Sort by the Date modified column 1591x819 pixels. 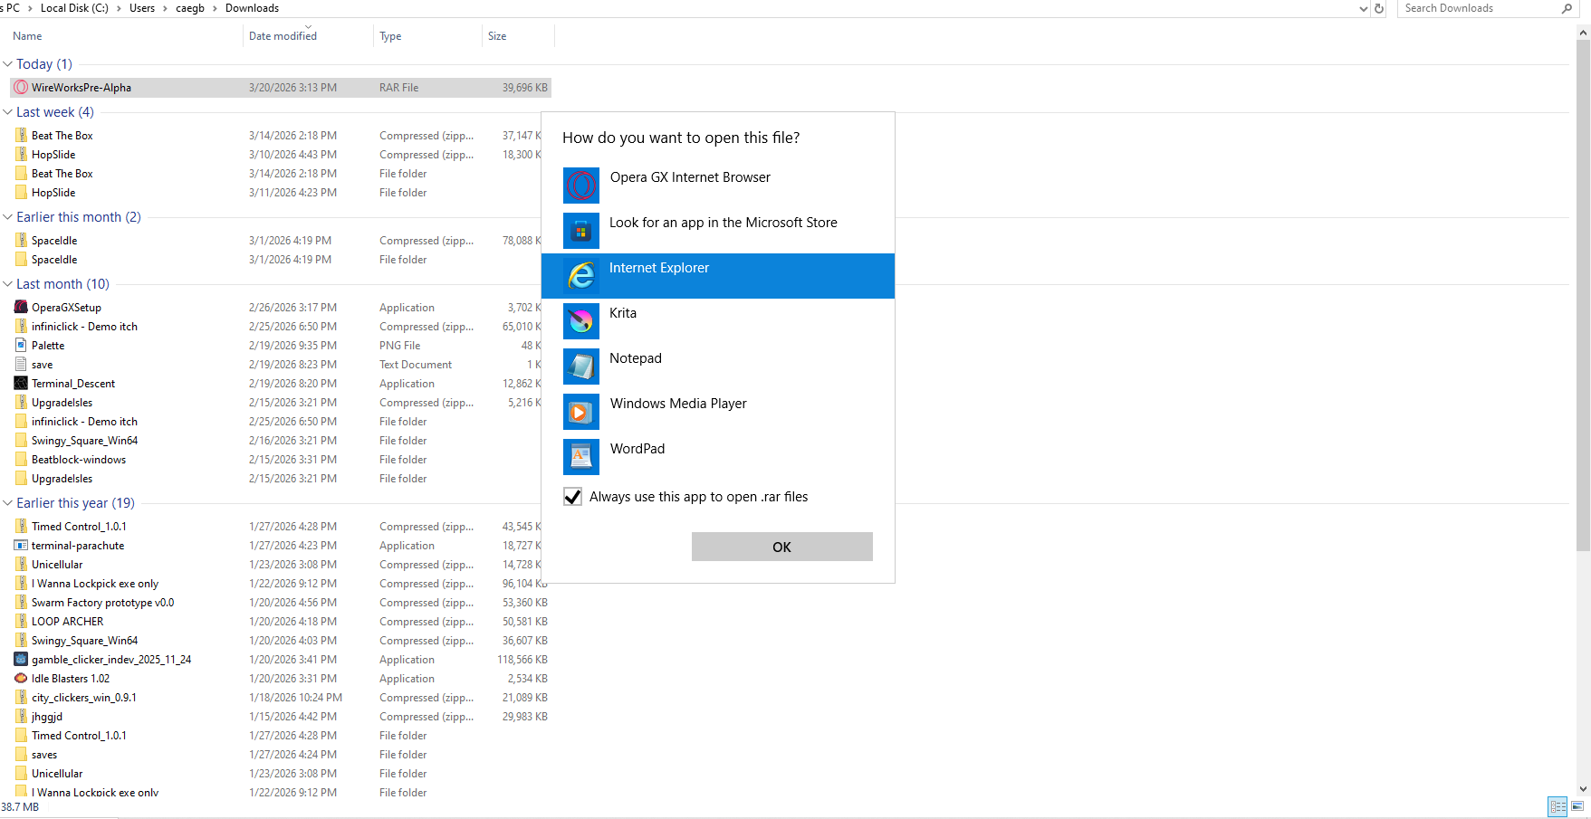pos(283,36)
